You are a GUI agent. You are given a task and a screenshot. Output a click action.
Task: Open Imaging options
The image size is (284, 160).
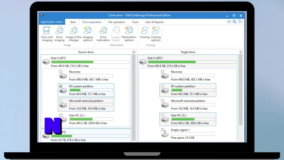[x=87, y=34]
